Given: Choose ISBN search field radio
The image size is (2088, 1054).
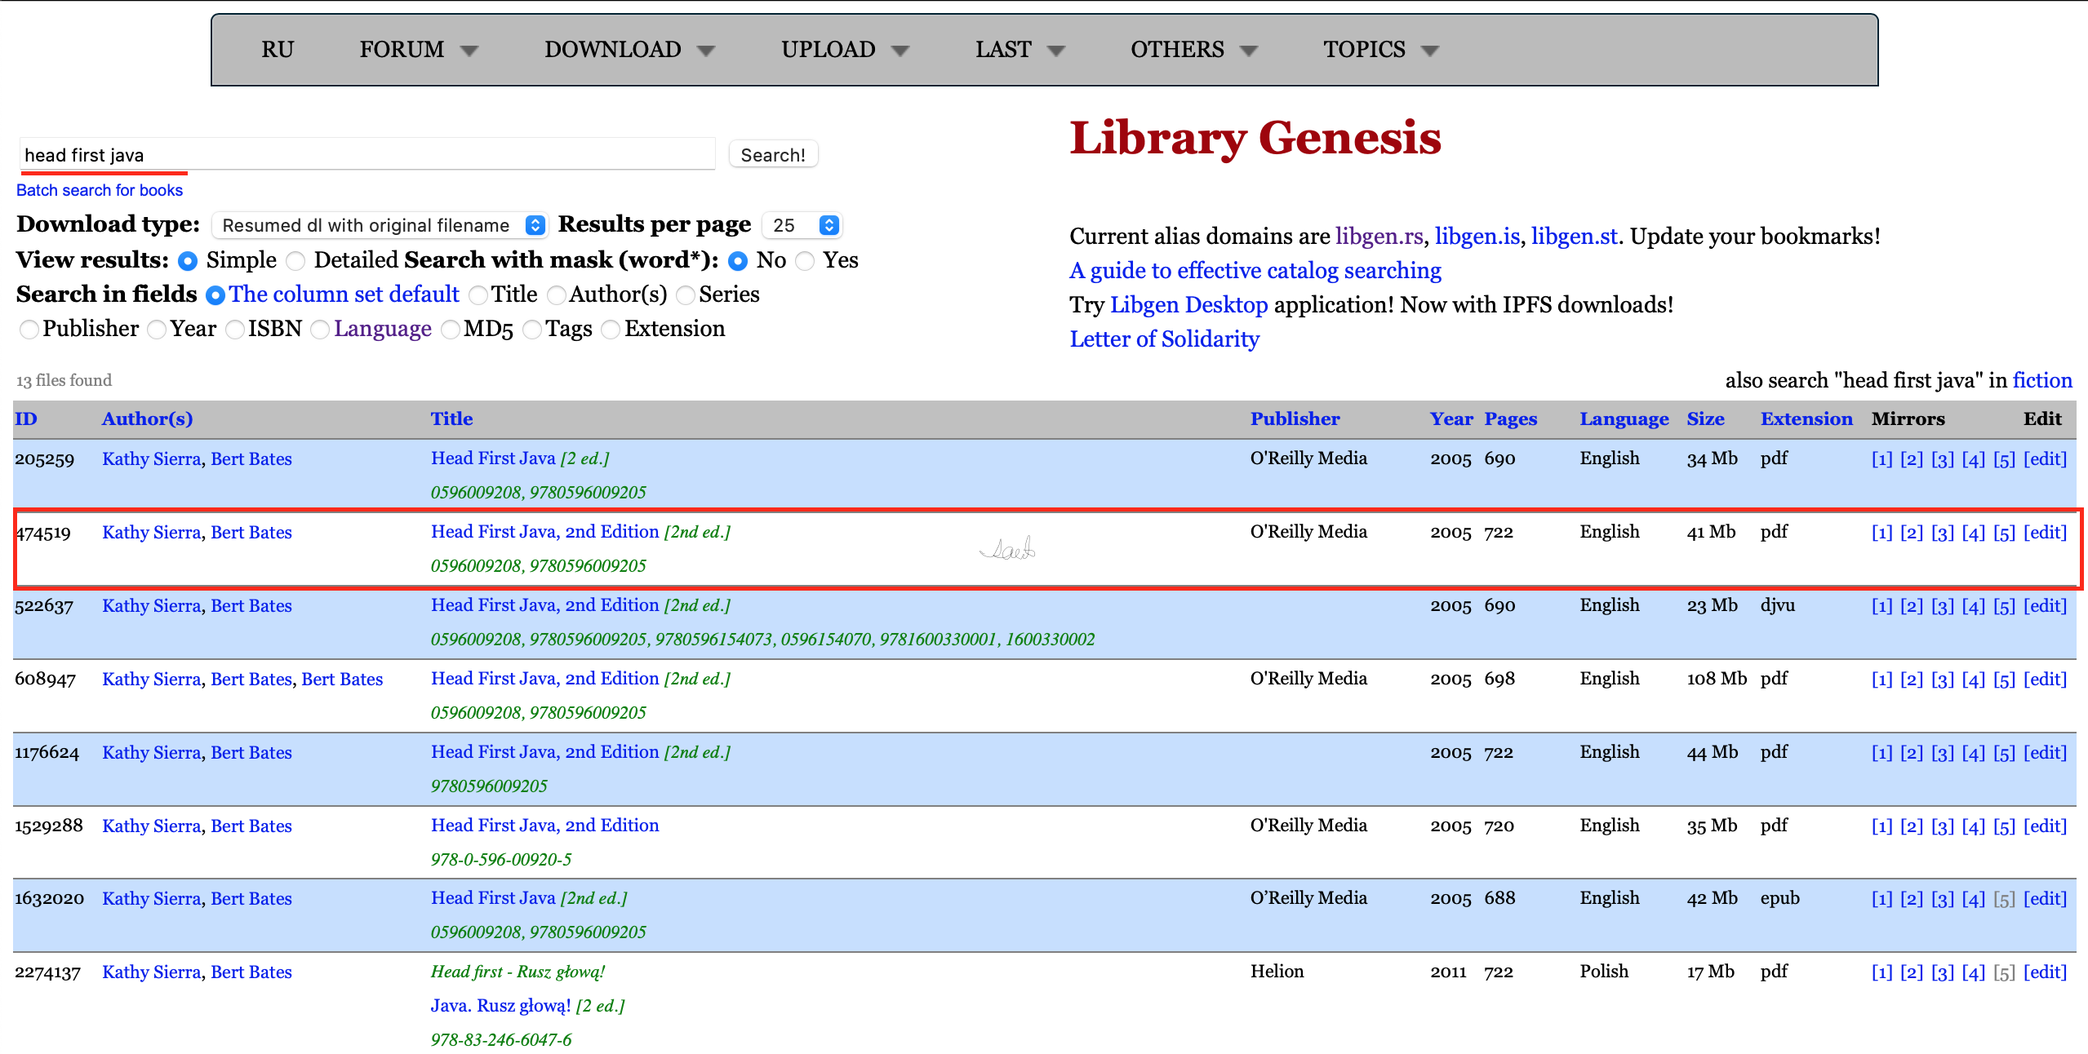Looking at the screenshot, I should click(235, 330).
